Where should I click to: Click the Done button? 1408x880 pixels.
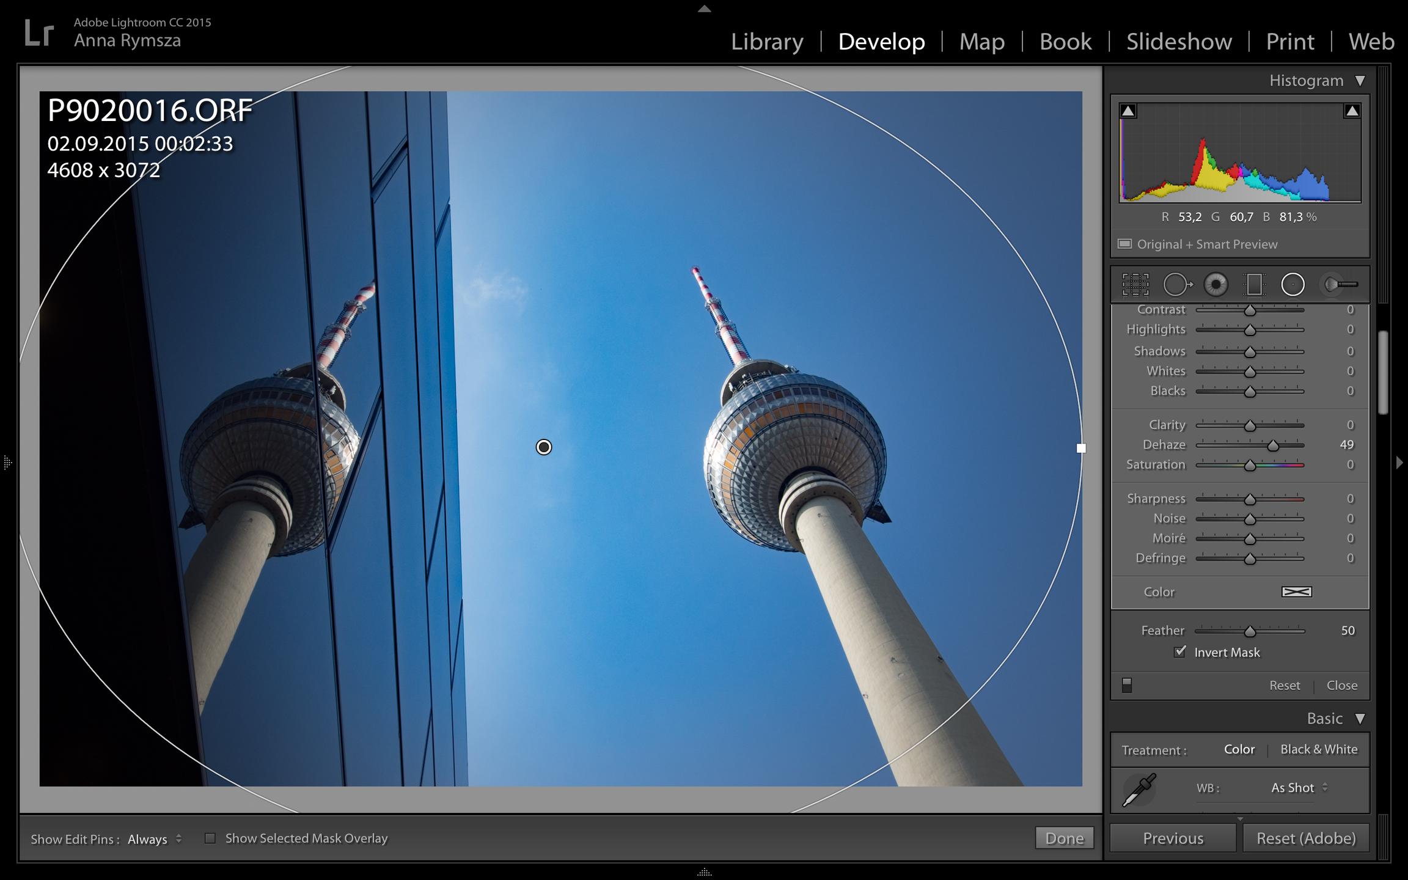[x=1064, y=838]
